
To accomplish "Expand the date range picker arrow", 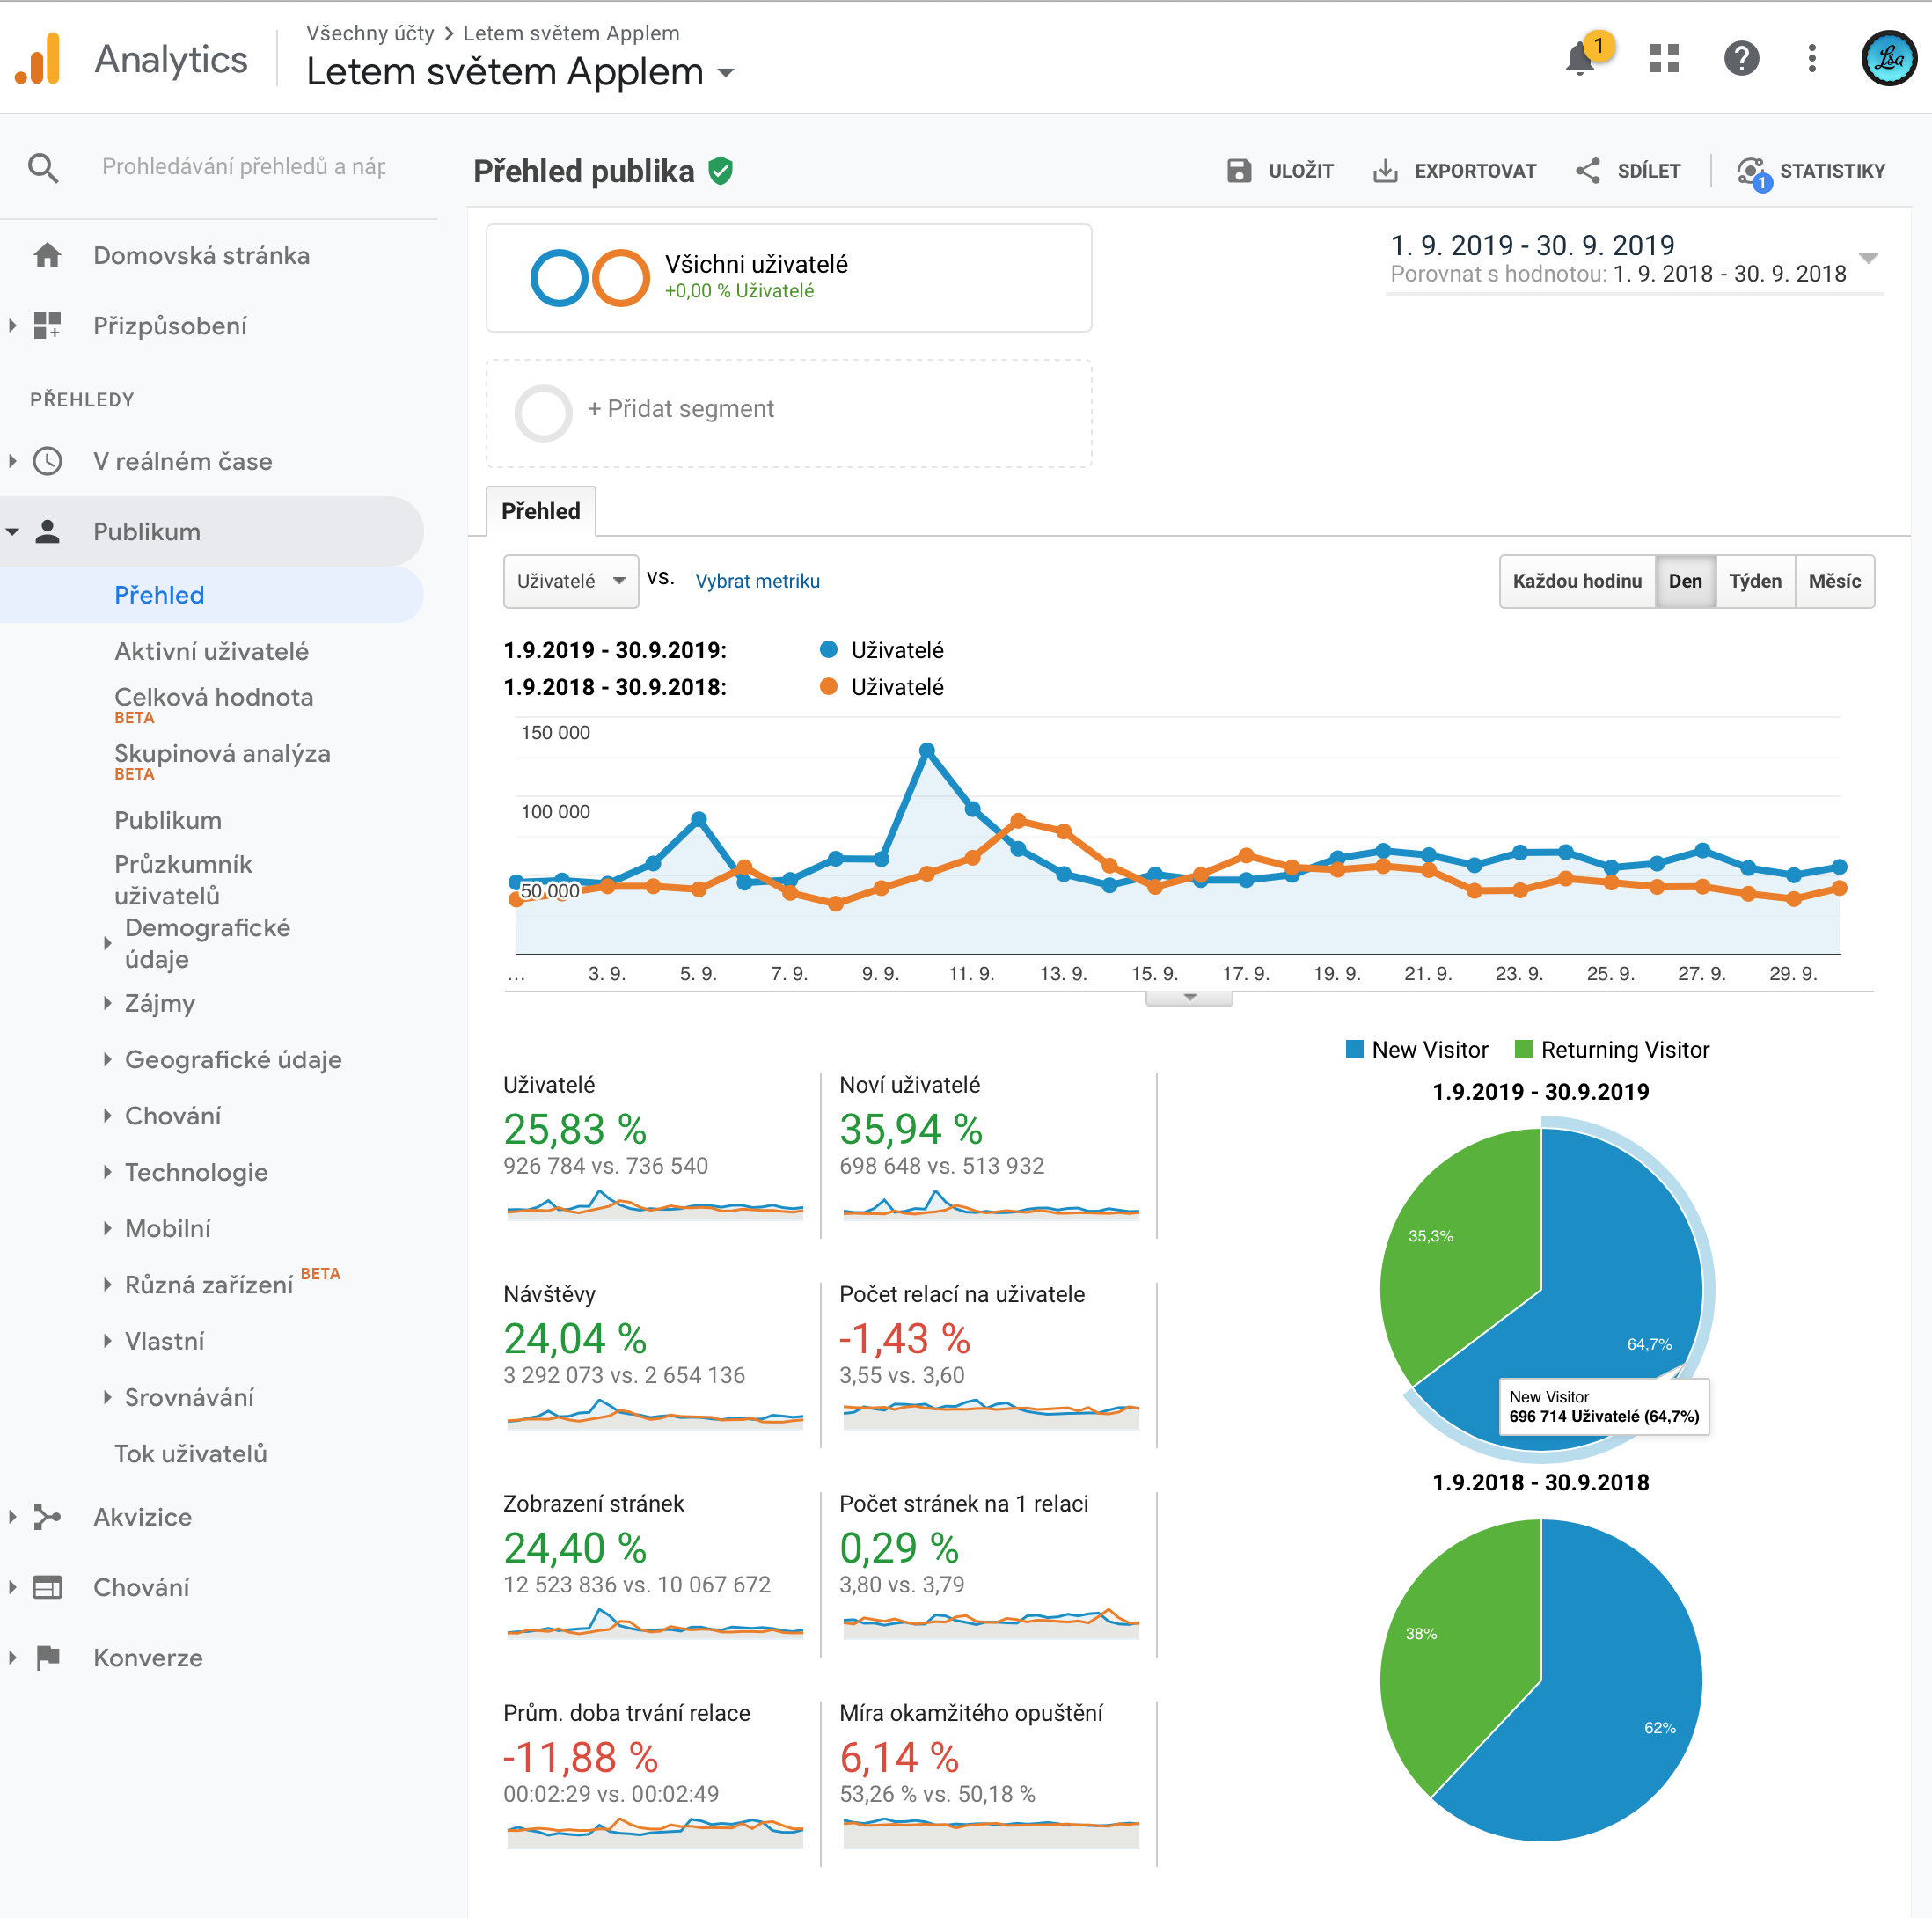I will click(1867, 258).
